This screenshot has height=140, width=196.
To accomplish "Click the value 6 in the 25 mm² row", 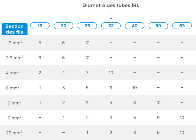I will click(158, 132).
